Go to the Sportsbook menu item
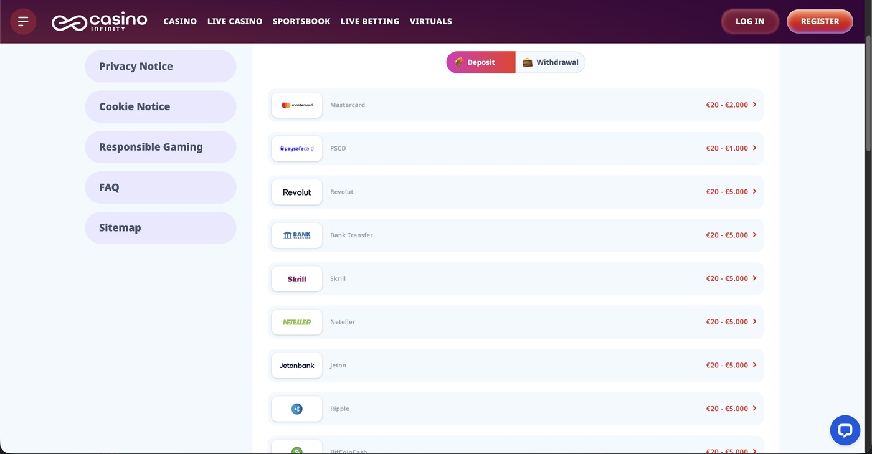 pyautogui.click(x=301, y=21)
